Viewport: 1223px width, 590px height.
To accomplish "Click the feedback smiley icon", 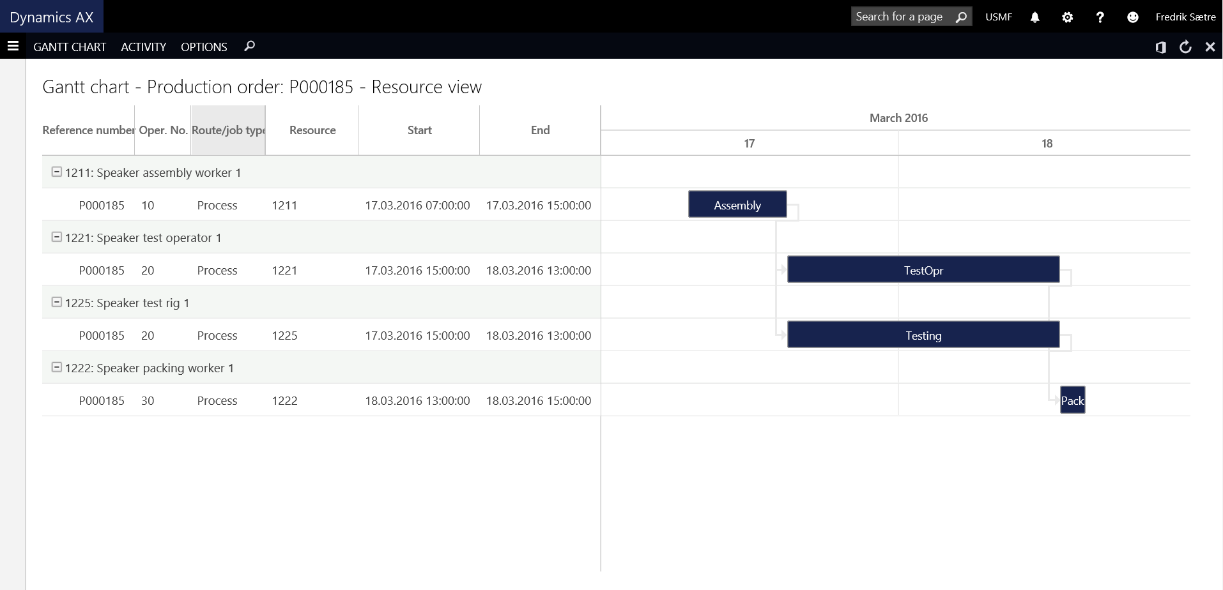I will (1132, 17).
